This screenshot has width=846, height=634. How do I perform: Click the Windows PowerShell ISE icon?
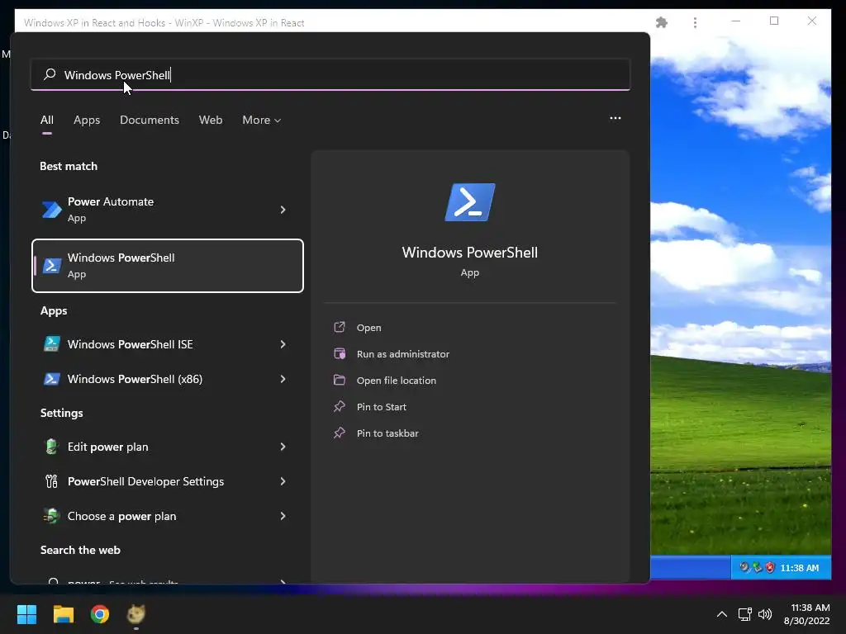pyautogui.click(x=52, y=344)
